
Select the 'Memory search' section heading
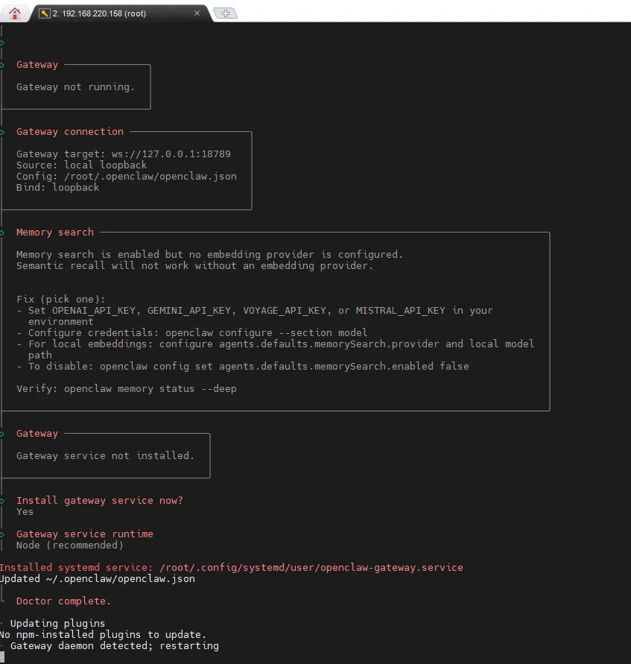click(55, 232)
